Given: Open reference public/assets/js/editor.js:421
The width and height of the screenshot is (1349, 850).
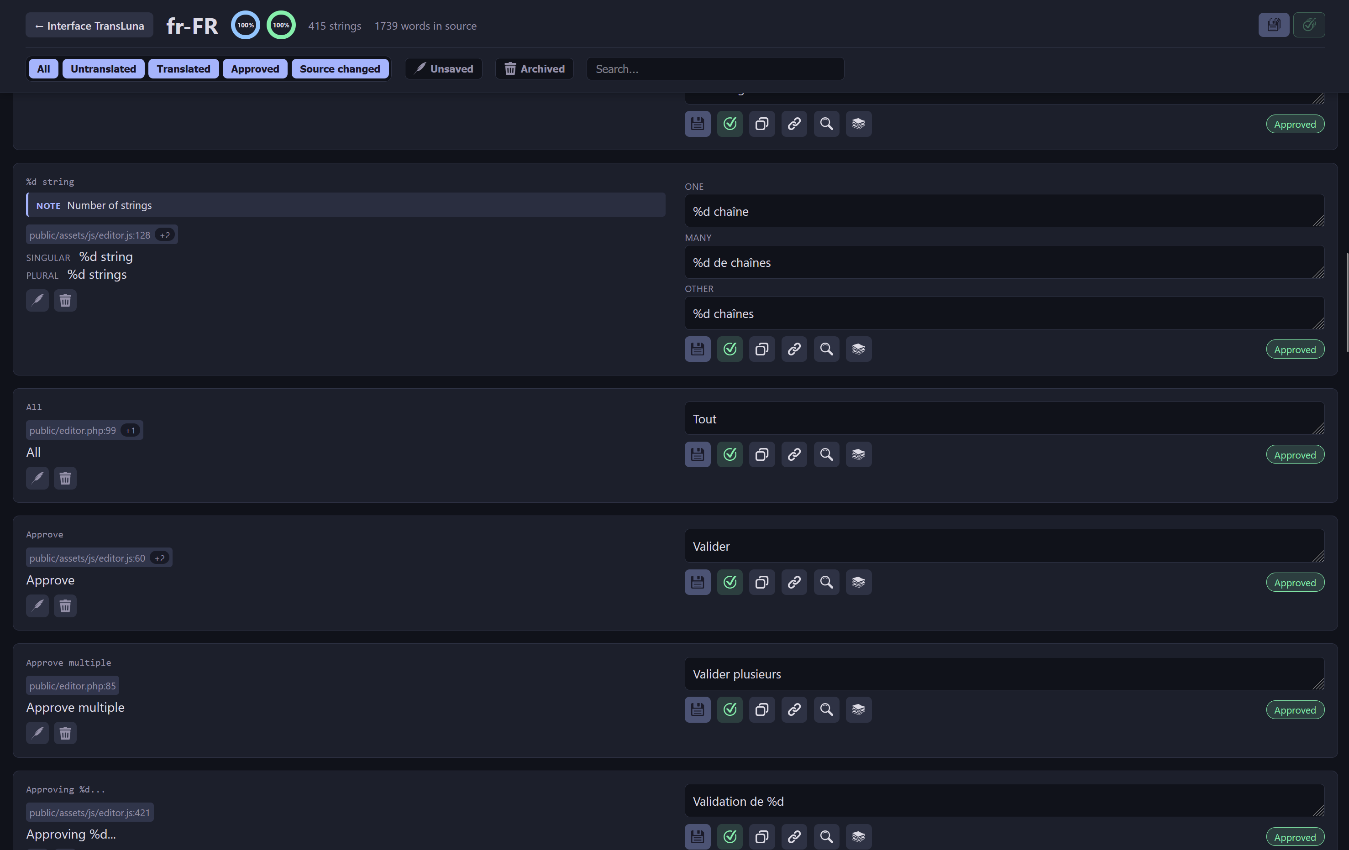Looking at the screenshot, I should (89, 813).
